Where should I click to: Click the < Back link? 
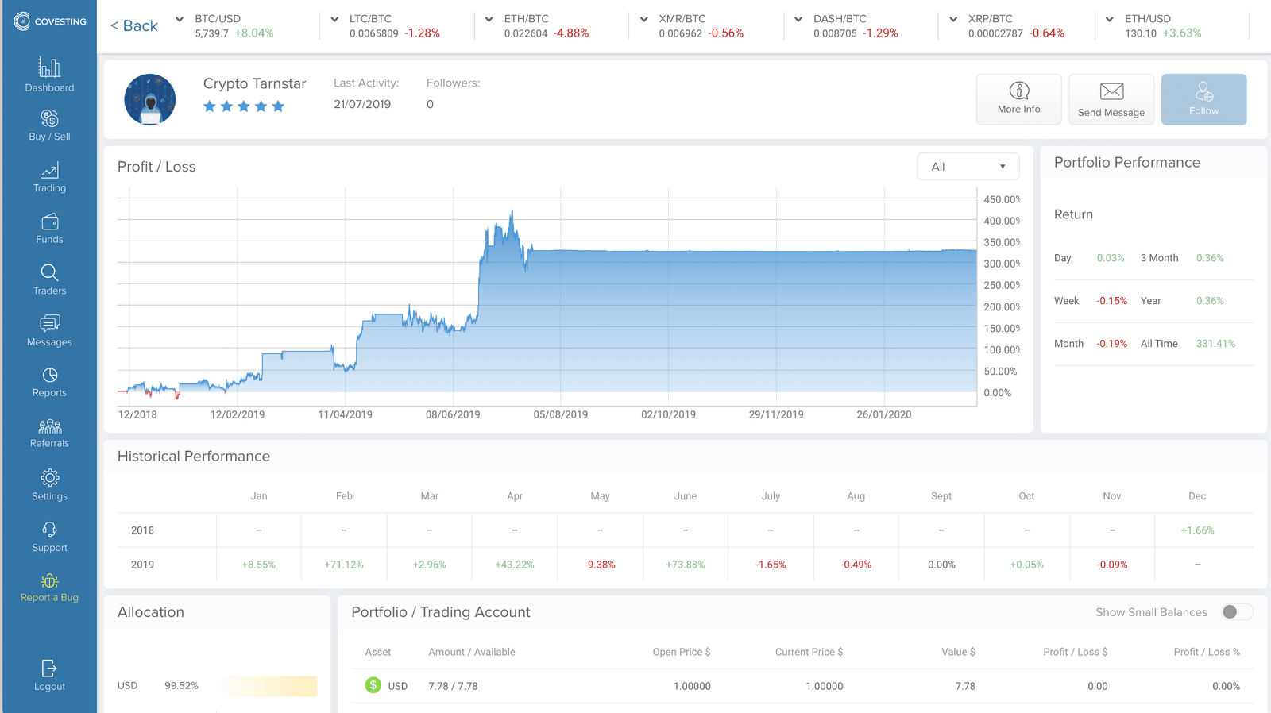coord(134,26)
